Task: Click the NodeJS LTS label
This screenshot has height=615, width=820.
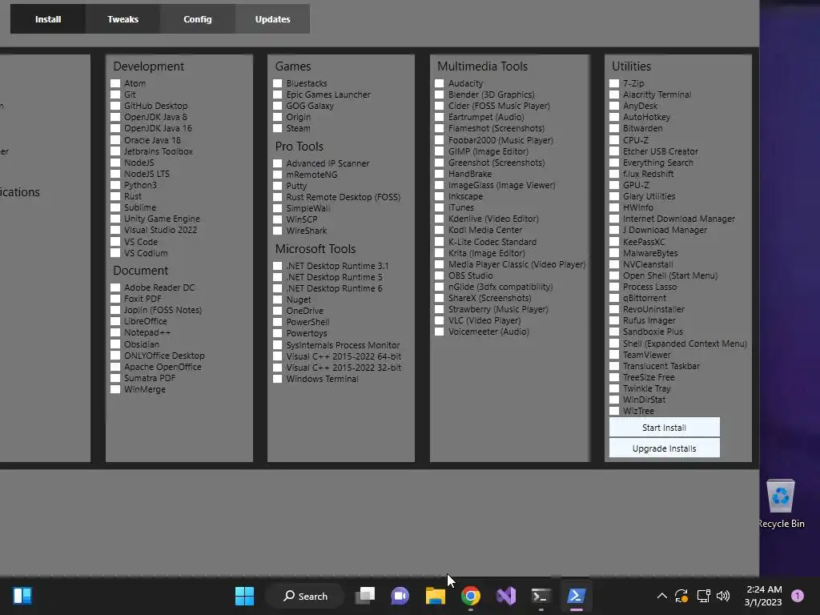Action: click(x=147, y=174)
